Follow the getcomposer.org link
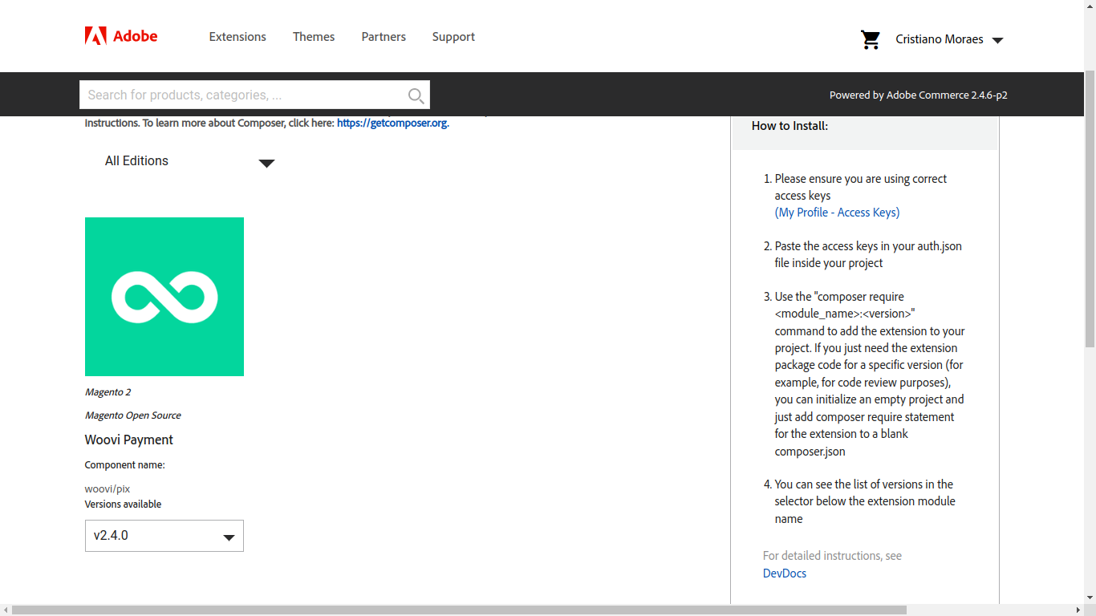The height and width of the screenshot is (616, 1096). [x=392, y=124]
